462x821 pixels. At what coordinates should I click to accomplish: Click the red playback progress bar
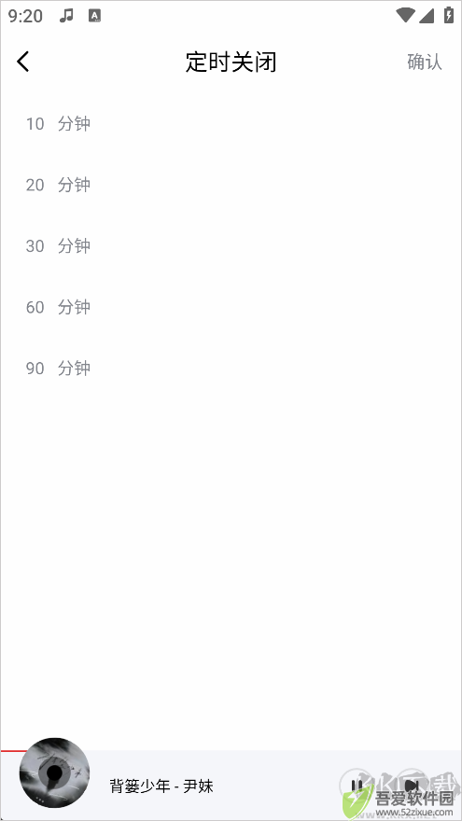pyautogui.click(x=14, y=751)
